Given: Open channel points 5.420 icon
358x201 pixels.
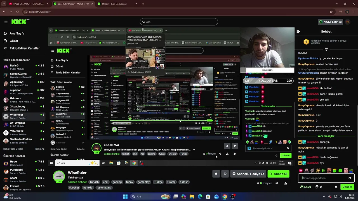Looking at the screenshot, I should point(305,187).
